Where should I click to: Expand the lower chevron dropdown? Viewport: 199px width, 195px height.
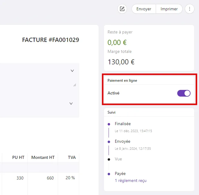[x=71, y=103]
